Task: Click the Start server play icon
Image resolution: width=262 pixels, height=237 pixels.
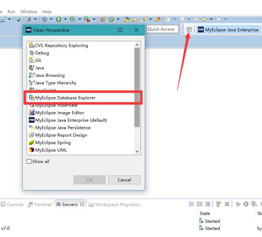Action: pos(246,204)
